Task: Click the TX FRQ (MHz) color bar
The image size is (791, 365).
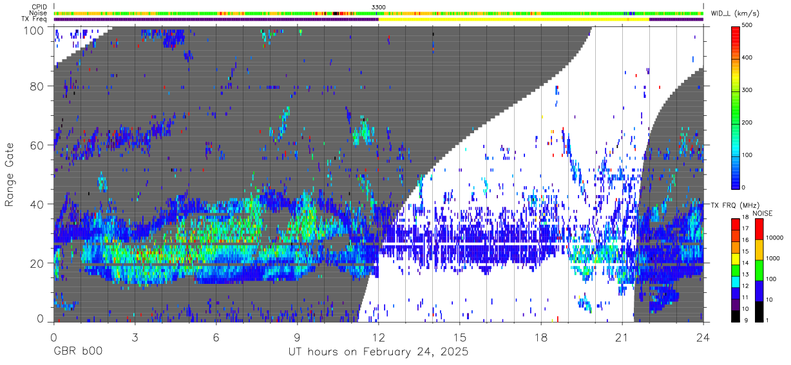Action: 736,270
